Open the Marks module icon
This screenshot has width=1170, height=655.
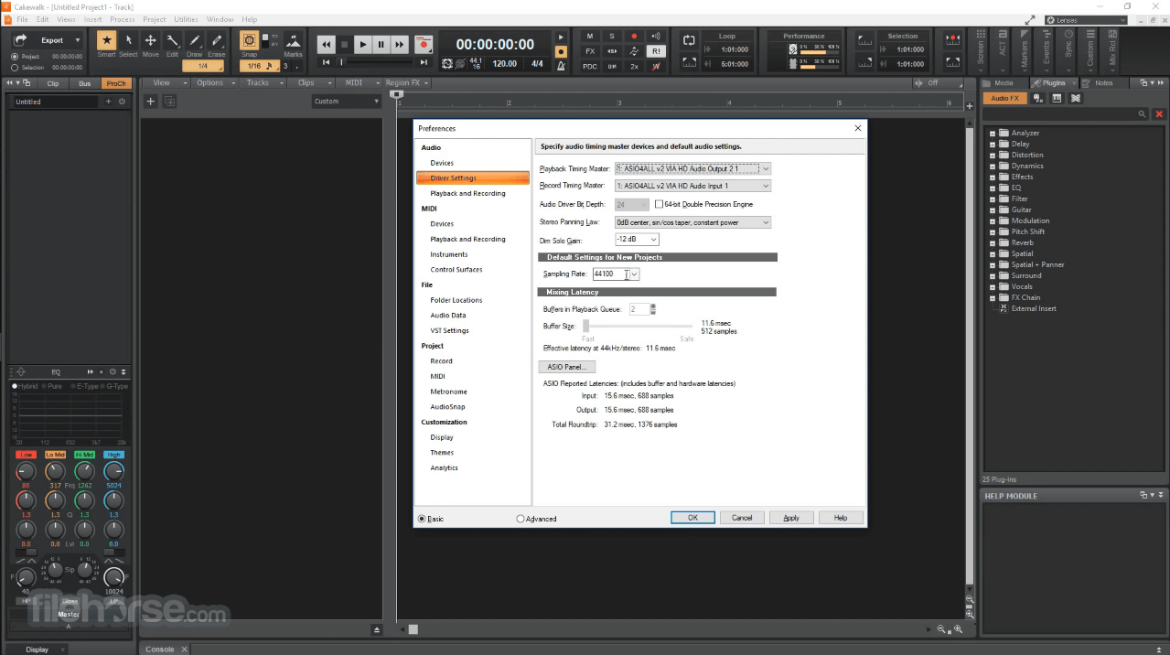(x=293, y=41)
